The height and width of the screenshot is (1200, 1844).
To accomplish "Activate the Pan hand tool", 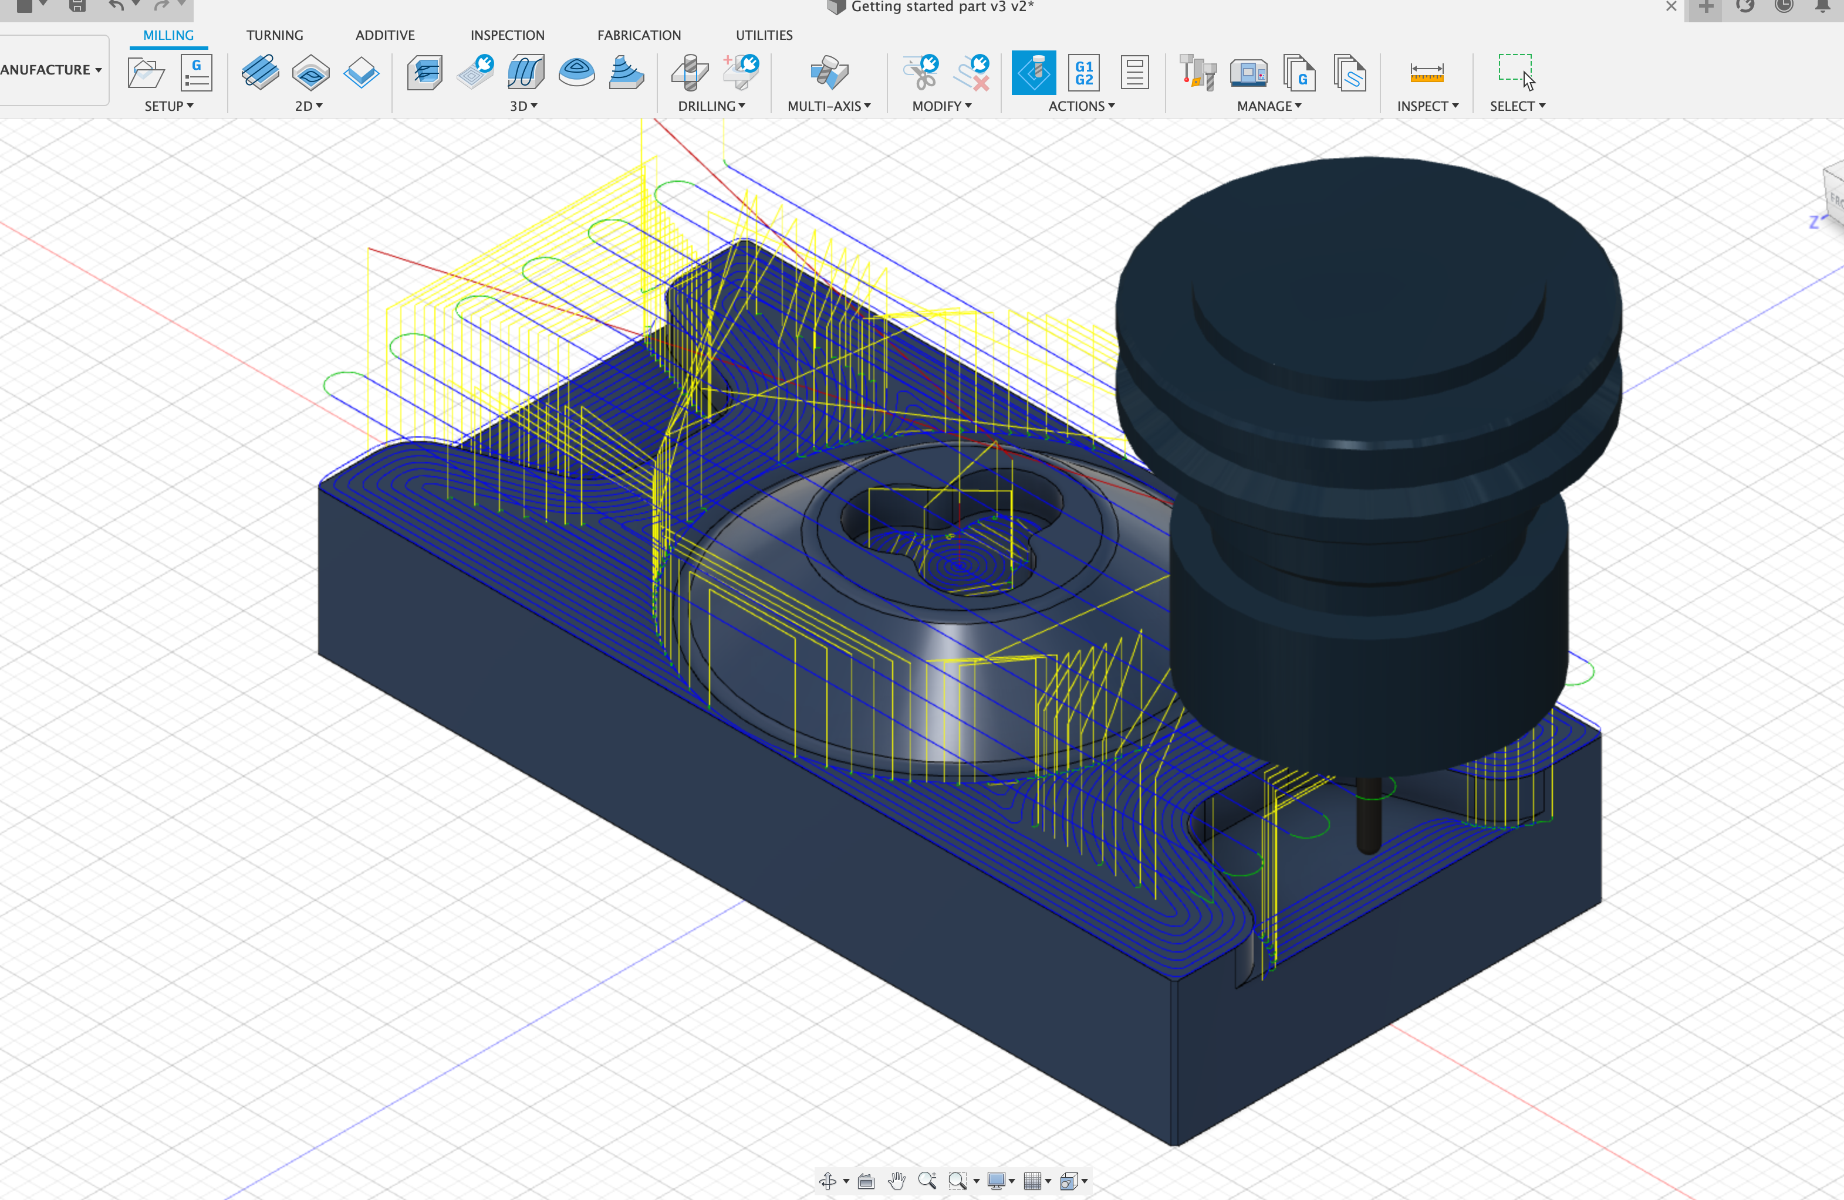I will pyautogui.click(x=896, y=1181).
